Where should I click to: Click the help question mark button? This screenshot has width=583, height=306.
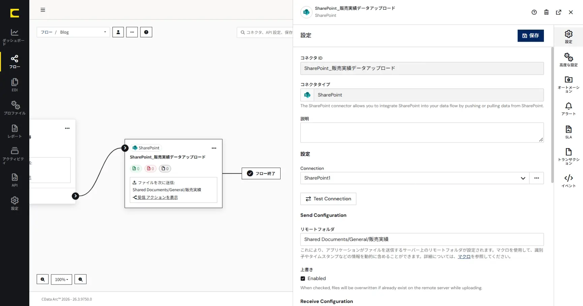[x=146, y=32]
